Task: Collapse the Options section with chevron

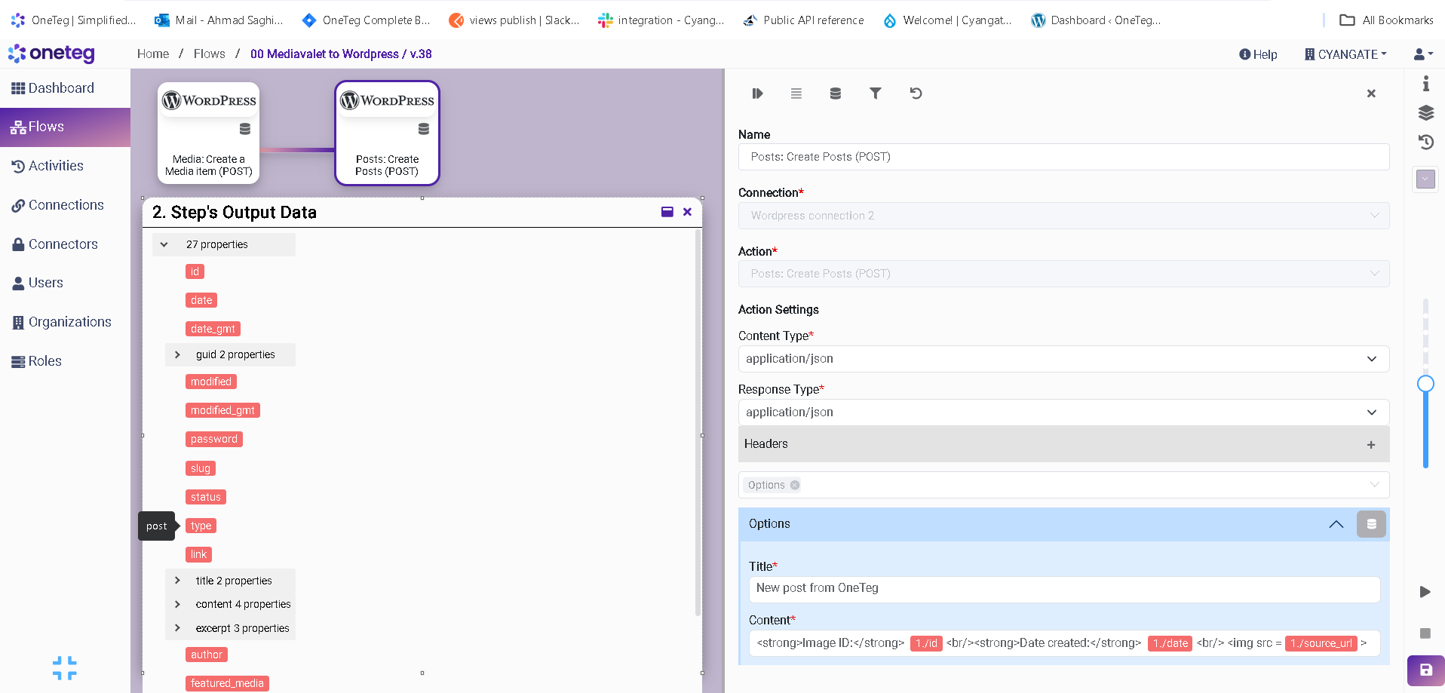Action: point(1336,524)
